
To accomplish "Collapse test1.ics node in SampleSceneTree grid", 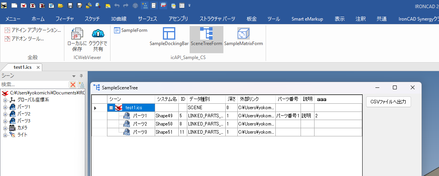I will [112, 108].
